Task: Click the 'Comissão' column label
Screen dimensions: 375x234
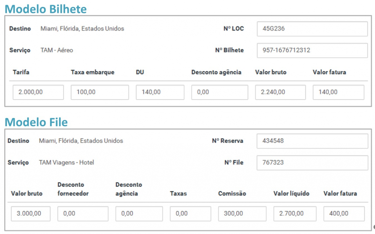Action: (232, 194)
